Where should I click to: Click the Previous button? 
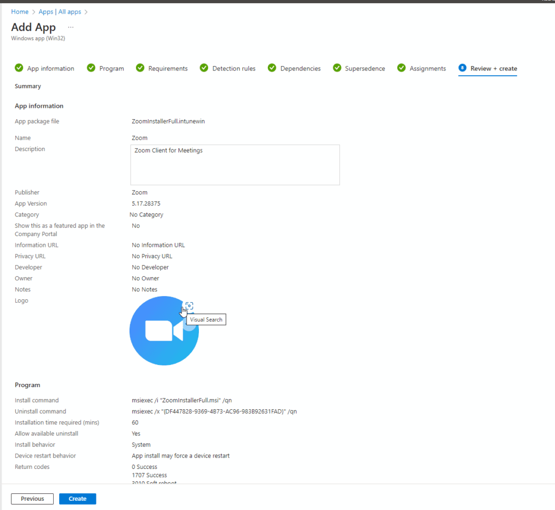pos(32,499)
